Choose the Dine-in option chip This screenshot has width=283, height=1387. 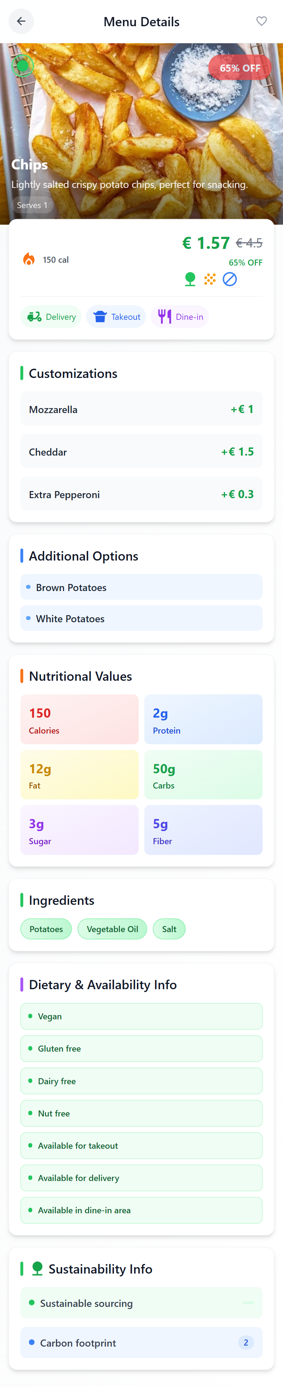[x=180, y=317]
